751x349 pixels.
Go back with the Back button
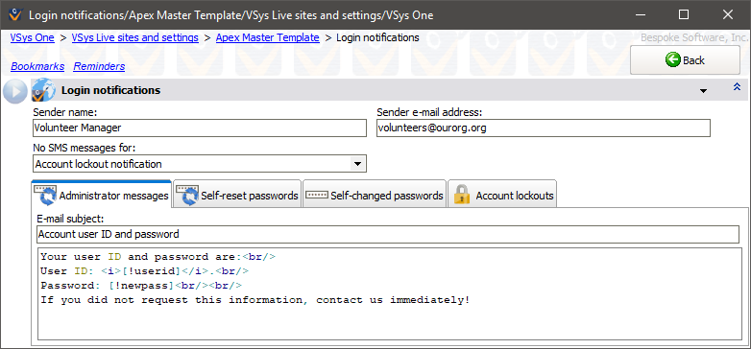point(685,60)
